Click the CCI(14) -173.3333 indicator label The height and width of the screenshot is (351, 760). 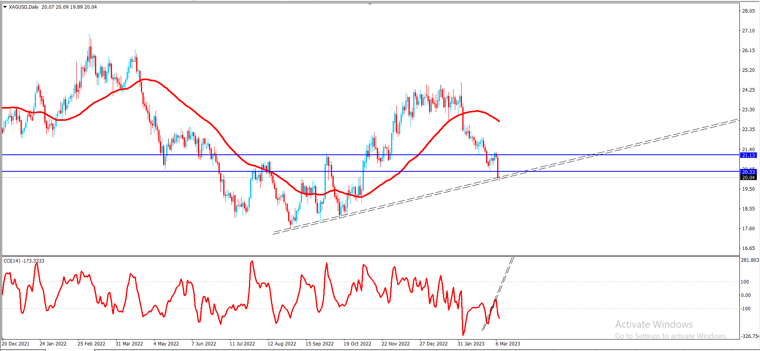tap(24, 261)
